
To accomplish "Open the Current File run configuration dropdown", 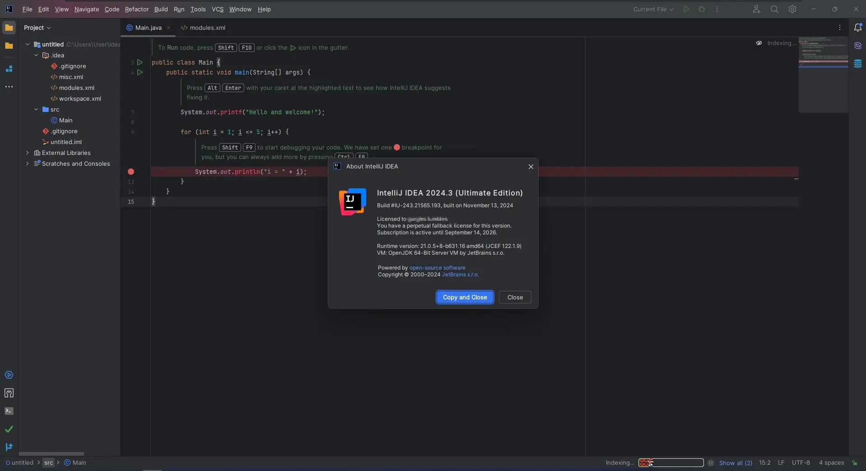I will [653, 9].
